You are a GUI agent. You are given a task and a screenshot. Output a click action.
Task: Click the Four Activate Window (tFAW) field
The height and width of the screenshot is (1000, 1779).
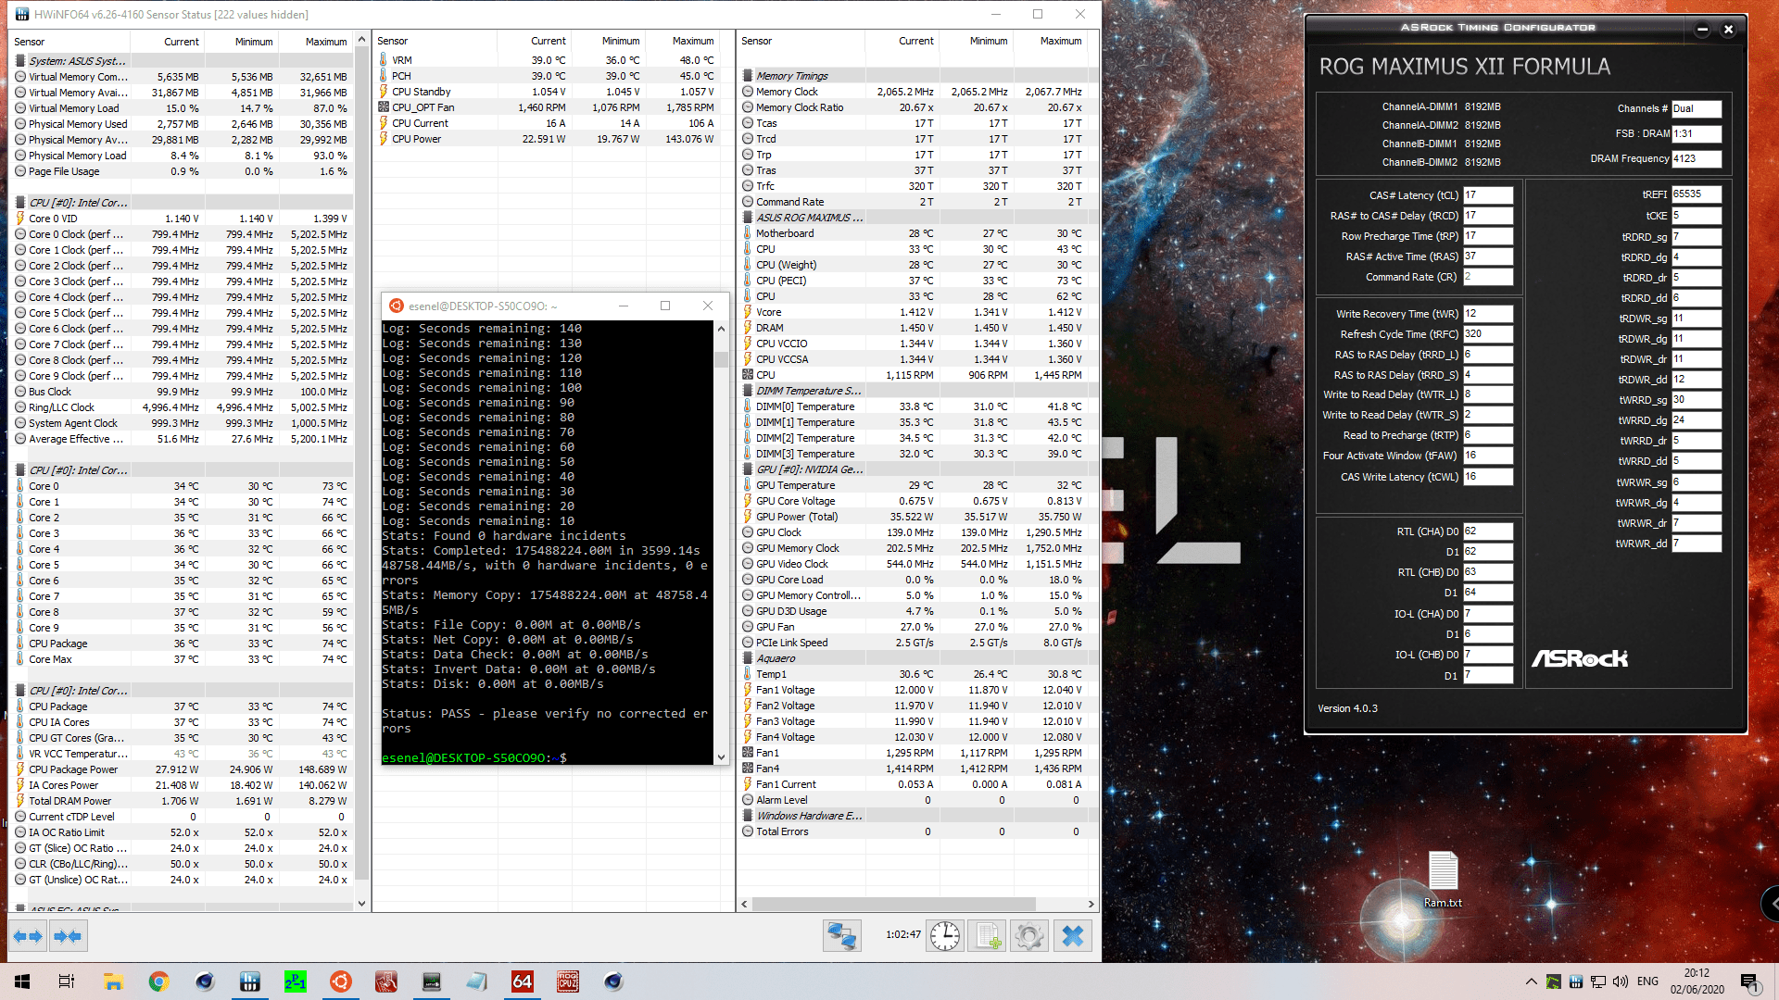1487,456
